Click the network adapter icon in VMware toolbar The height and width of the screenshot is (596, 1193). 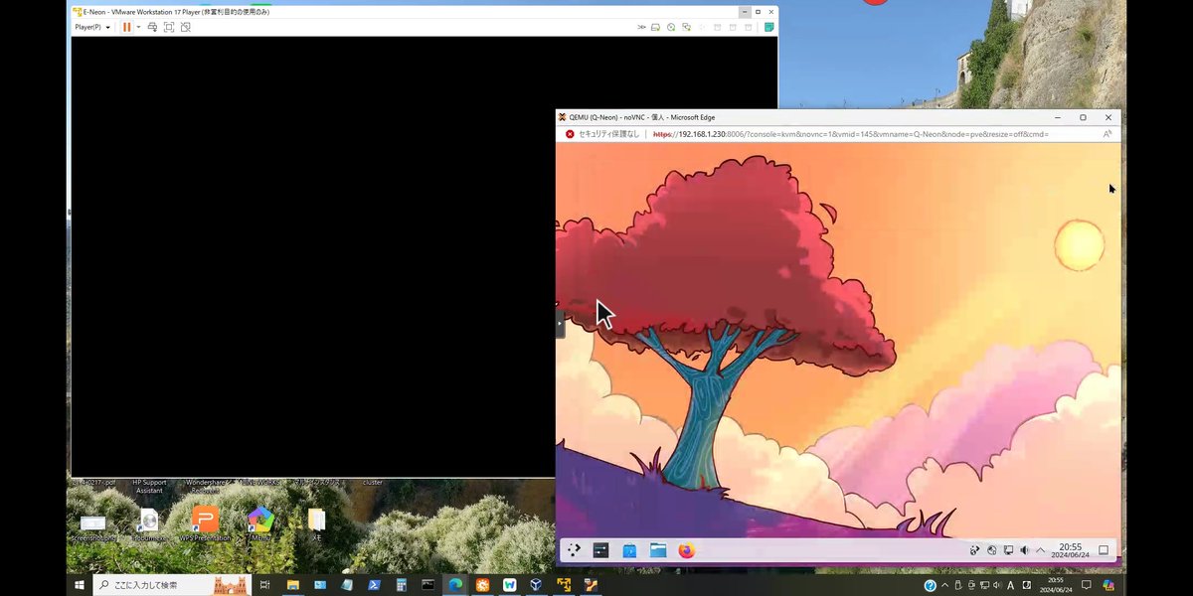tap(686, 27)
